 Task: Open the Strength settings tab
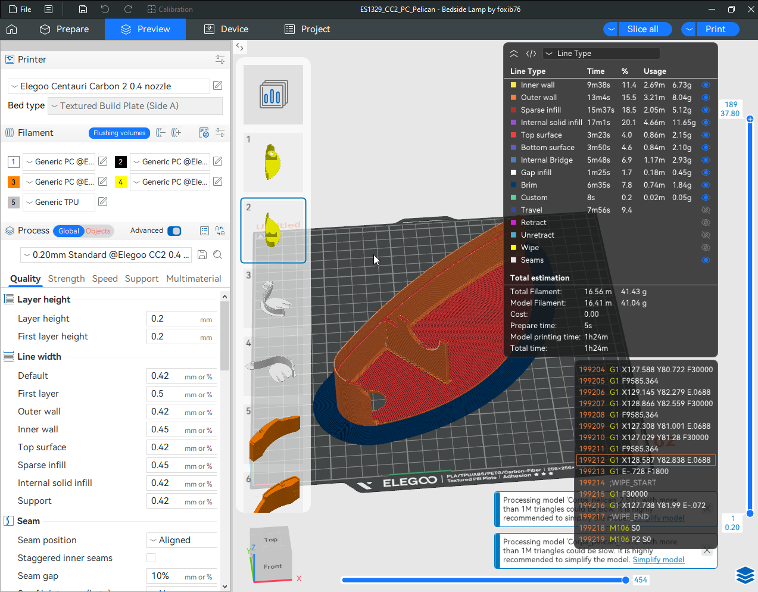(66, 279)
